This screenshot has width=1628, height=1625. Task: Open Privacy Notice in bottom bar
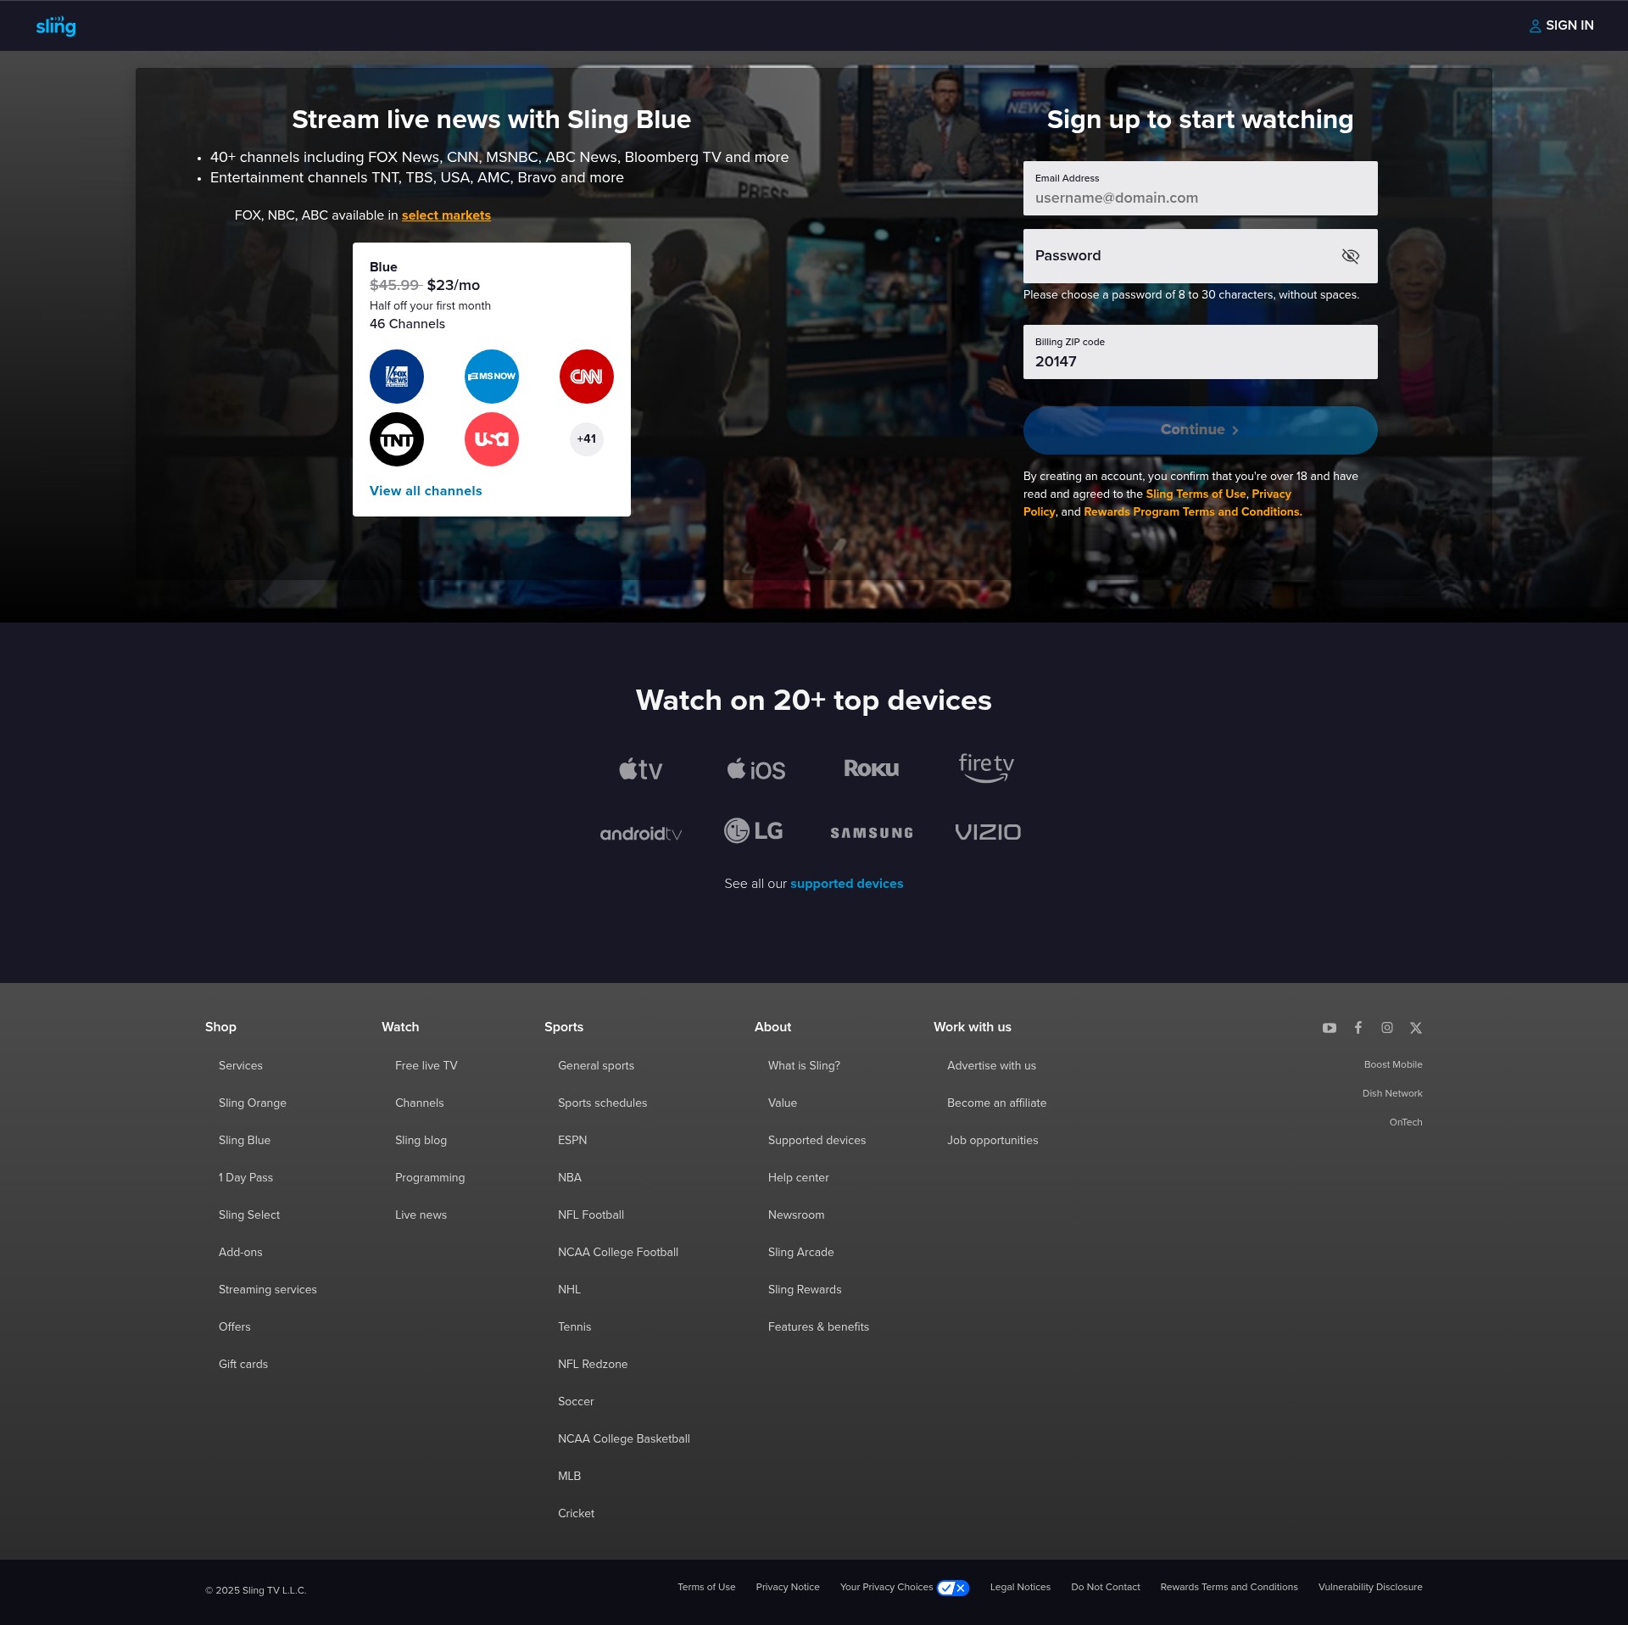(788, 1587)
